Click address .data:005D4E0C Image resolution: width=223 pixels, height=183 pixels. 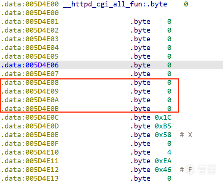30,117
